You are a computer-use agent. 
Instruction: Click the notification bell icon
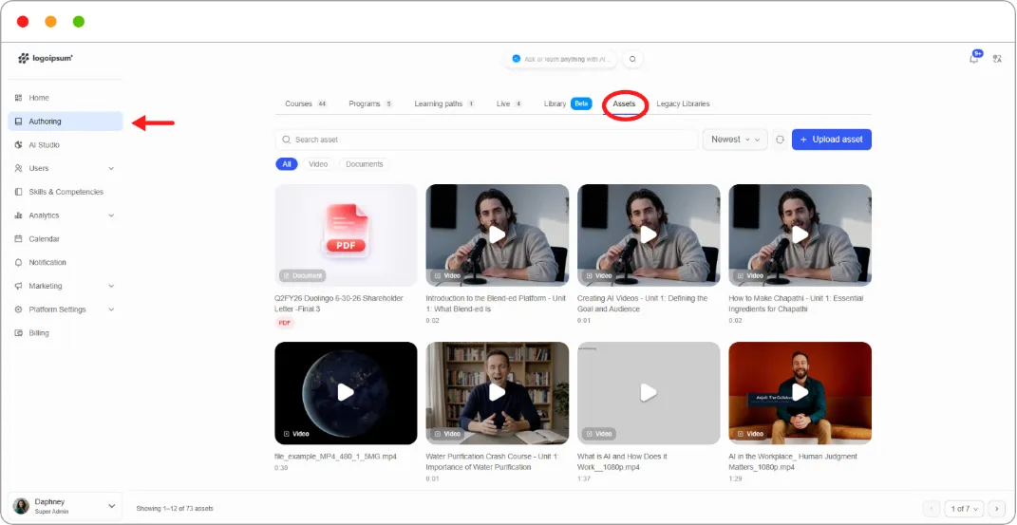point(973,58)
